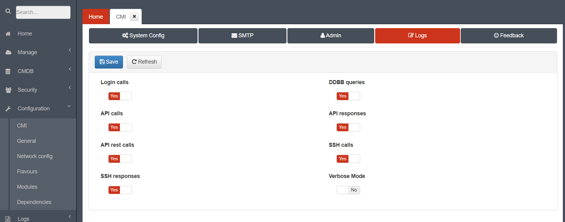This screenshot has width=565, height=222.
Task: Click the magnifier search icon
Action: coord(8,11)
